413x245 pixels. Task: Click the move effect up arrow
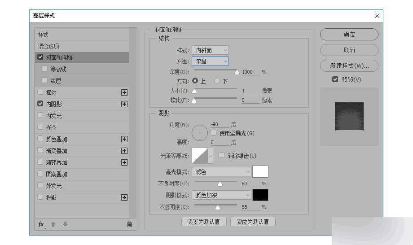pyautogui.click(x=53, y=224)
